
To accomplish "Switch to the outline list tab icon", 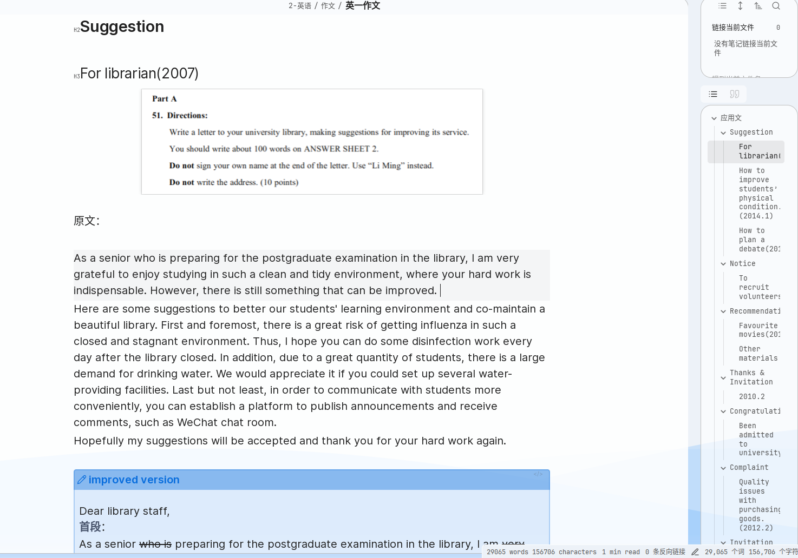I will pyautogui.click(x=713, y=94).
